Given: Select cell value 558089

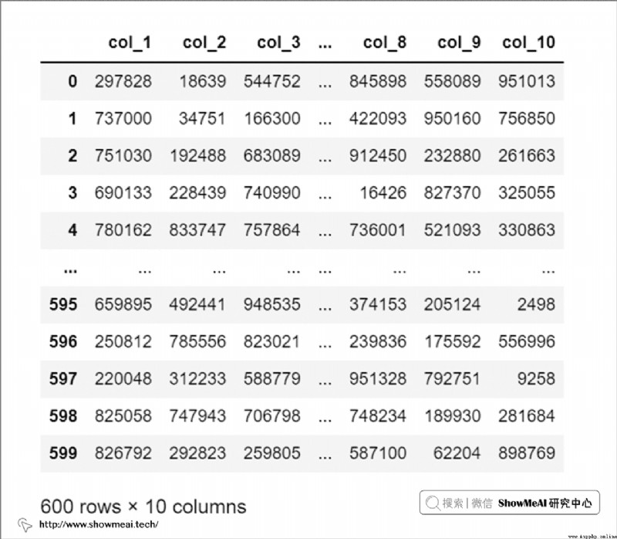Looking at the screenshot, I should [x=452, y=82].
